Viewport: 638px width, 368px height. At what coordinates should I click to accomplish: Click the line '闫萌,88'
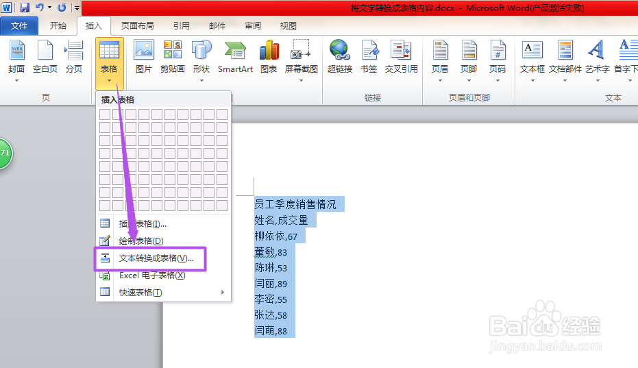click(271, 331)
